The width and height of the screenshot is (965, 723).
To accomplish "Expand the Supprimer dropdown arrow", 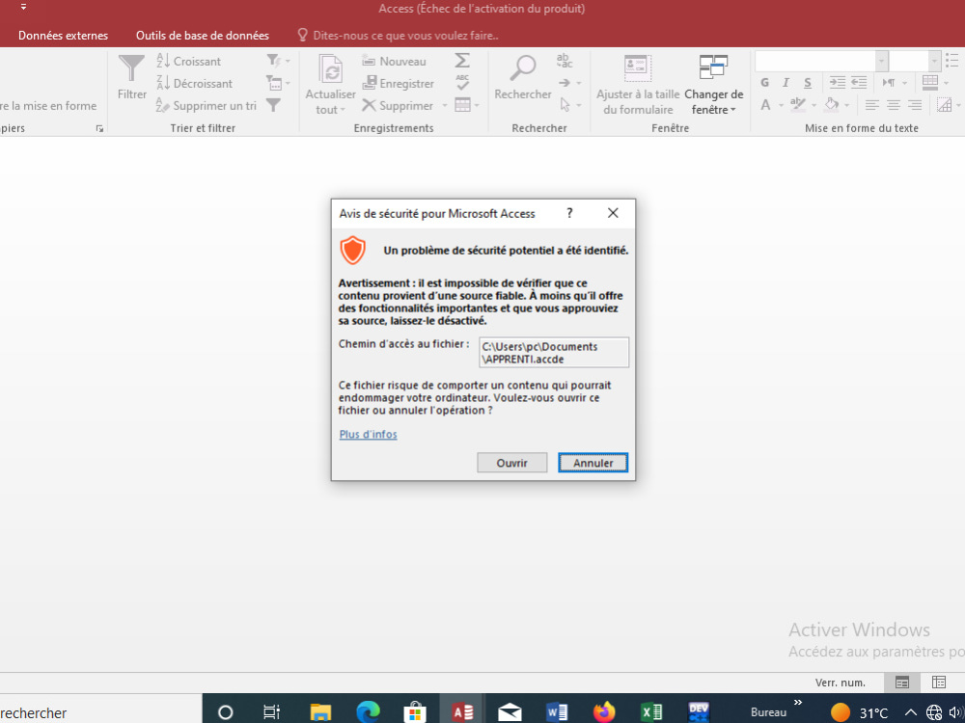I will [444, 106].
